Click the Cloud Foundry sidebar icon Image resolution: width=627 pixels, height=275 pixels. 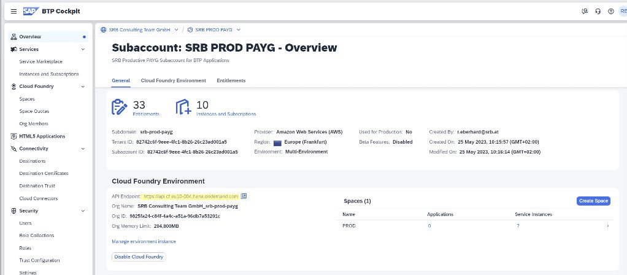[x=13, y=87]
